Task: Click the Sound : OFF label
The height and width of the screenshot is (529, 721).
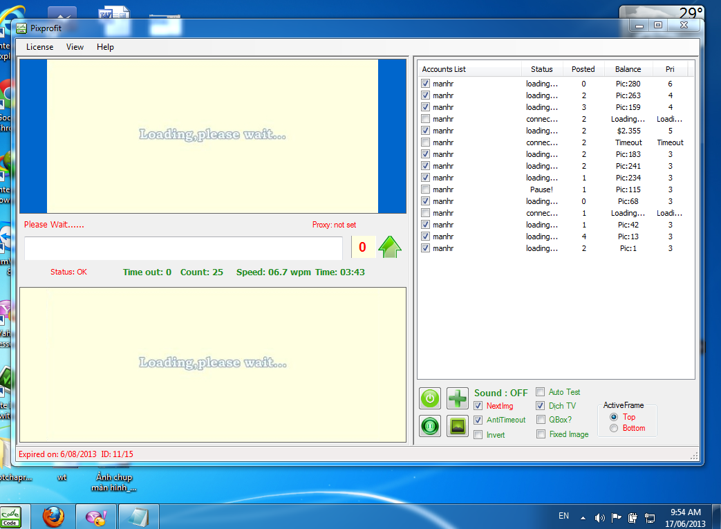Action: (x=500, y=393)
